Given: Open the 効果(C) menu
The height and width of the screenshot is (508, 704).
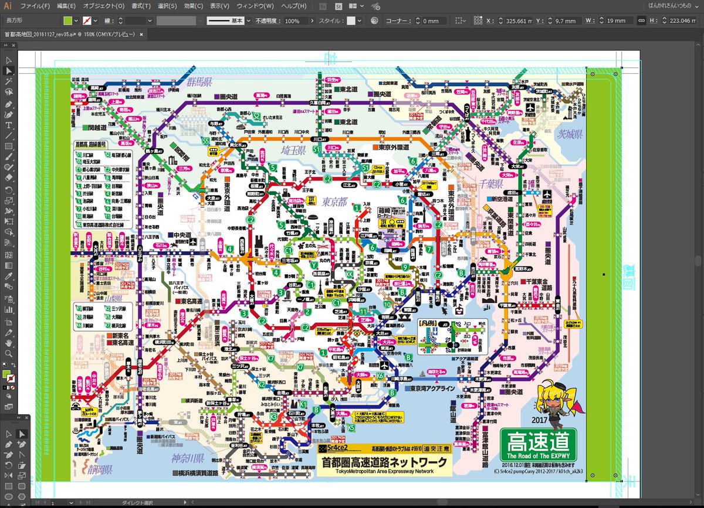Looking at the screenshot, I should pyautogui.click(x=193, y=6).
